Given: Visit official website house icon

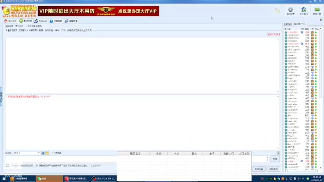Looking at the screenshot, I should point(304,11).
